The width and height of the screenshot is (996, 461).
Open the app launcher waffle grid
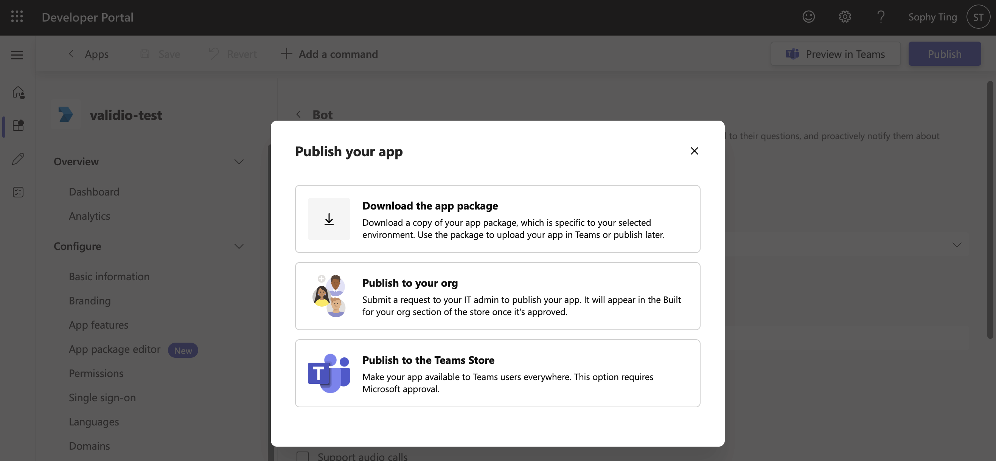tap(17, 17)
